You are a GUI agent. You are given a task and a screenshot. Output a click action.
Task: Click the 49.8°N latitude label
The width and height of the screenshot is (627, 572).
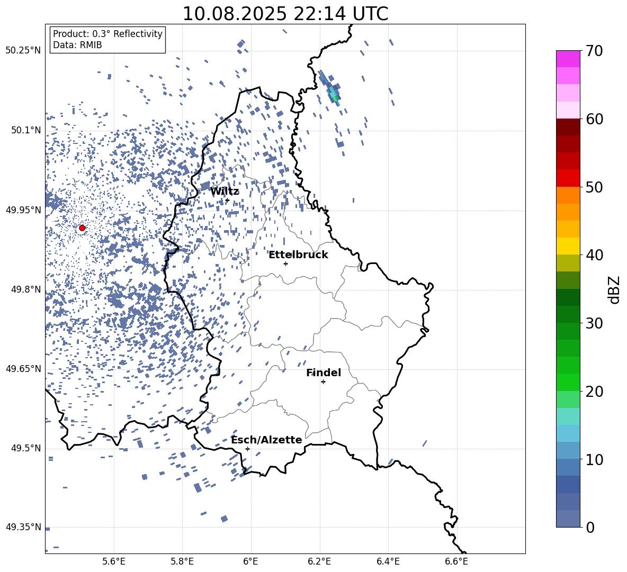(x=26, y=289)
